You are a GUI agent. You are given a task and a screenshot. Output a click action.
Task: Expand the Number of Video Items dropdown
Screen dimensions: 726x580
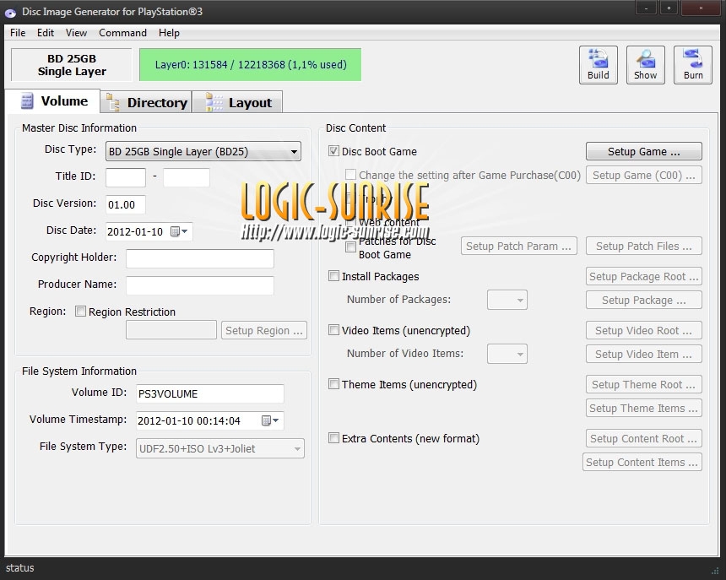pos(507,354)
